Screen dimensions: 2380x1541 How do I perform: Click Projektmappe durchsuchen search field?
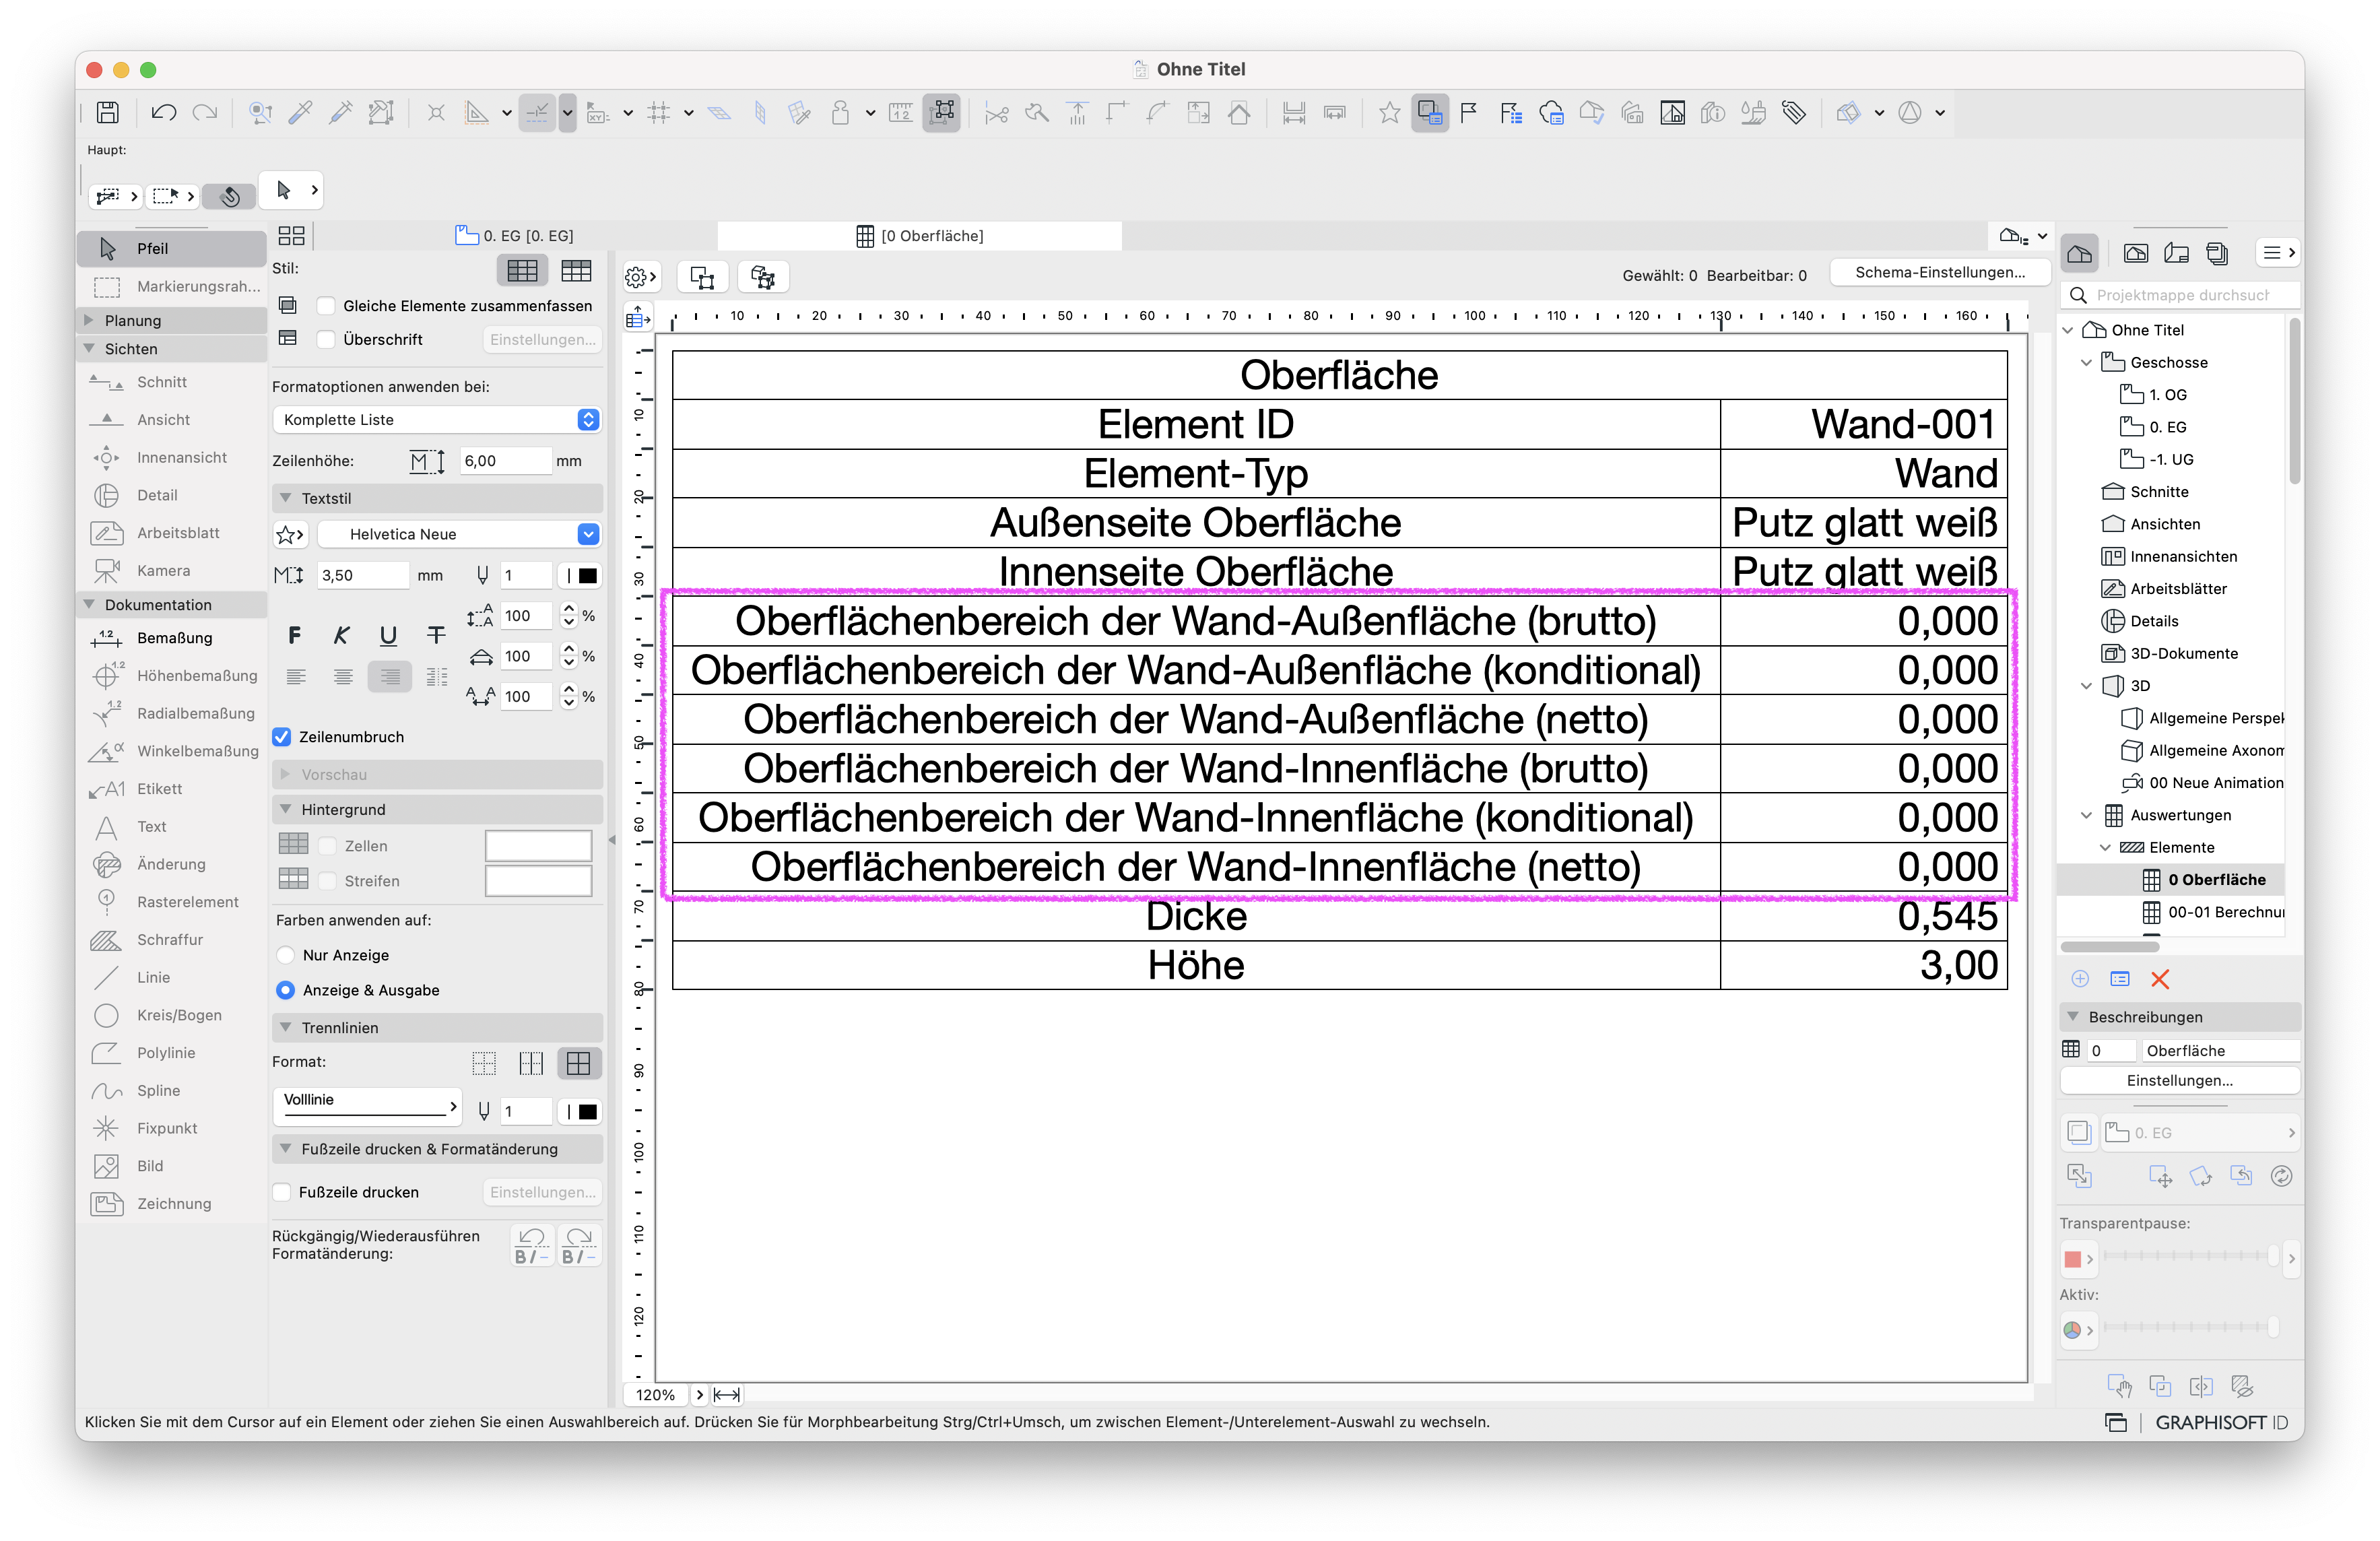[x=2181, y=295]
